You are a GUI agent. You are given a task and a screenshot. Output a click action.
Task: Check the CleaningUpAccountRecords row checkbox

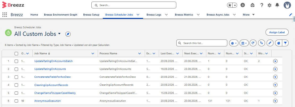[16, 85]
